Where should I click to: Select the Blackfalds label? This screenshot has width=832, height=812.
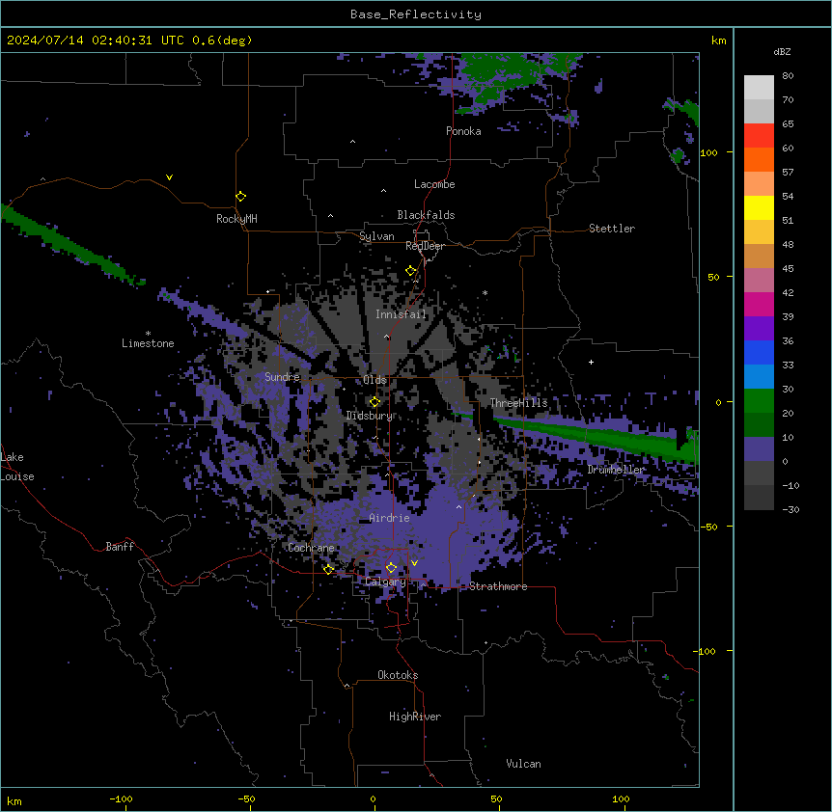[x=426, y=215]
